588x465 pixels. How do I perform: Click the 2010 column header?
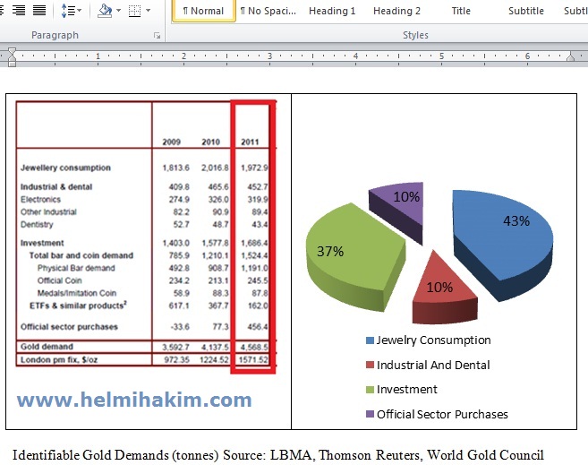point(210,142)
